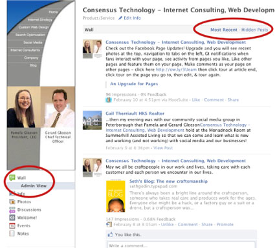Screen dimensions: 275x248
Task: Click Gail Therriault HKS Realtor house avatar
Action: click(93, 120)
